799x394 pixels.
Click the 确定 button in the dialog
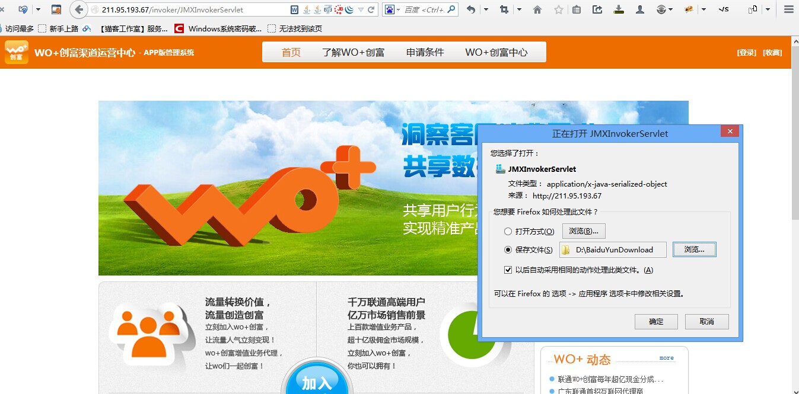pyautogui.click(x=656, y=322)
